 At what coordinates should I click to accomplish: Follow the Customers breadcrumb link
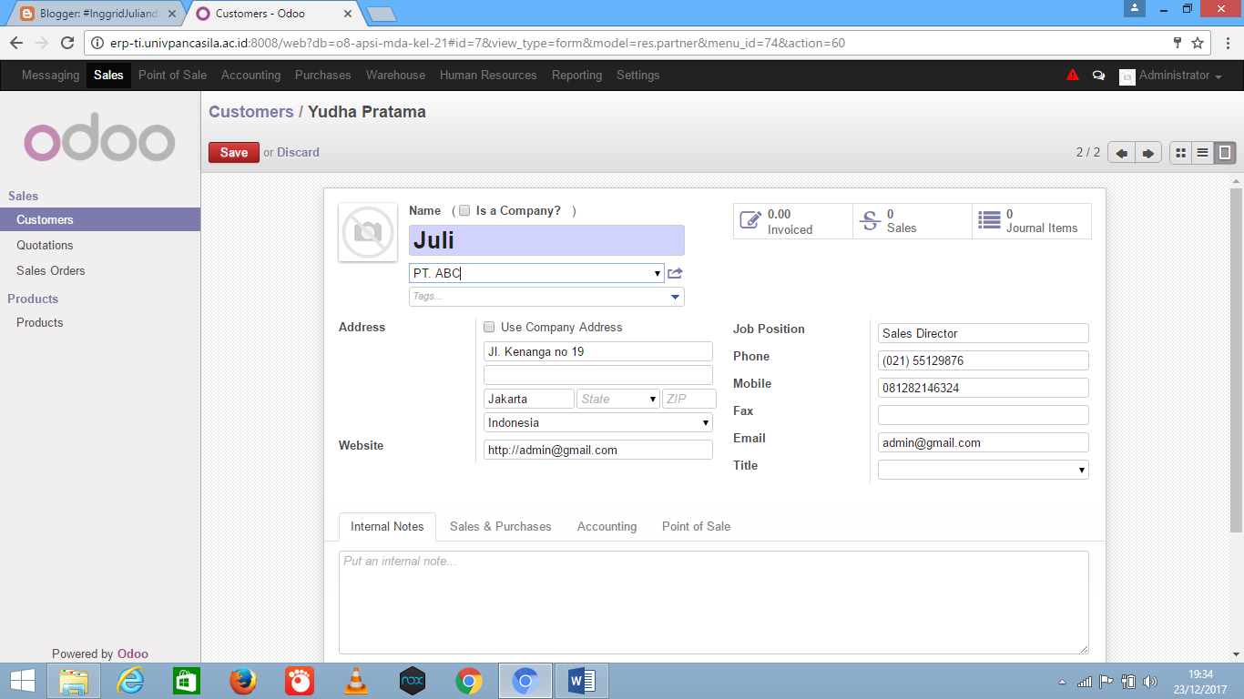click(250, 111)
